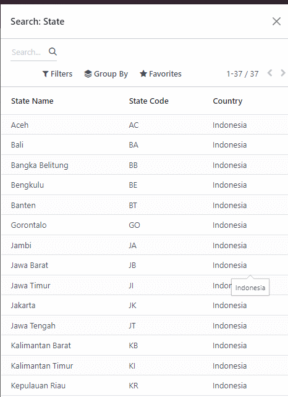Open the Group By dropdown
The width and height of the screenshot is (288, 397).
pyautogui.click(x=106, y=74)
